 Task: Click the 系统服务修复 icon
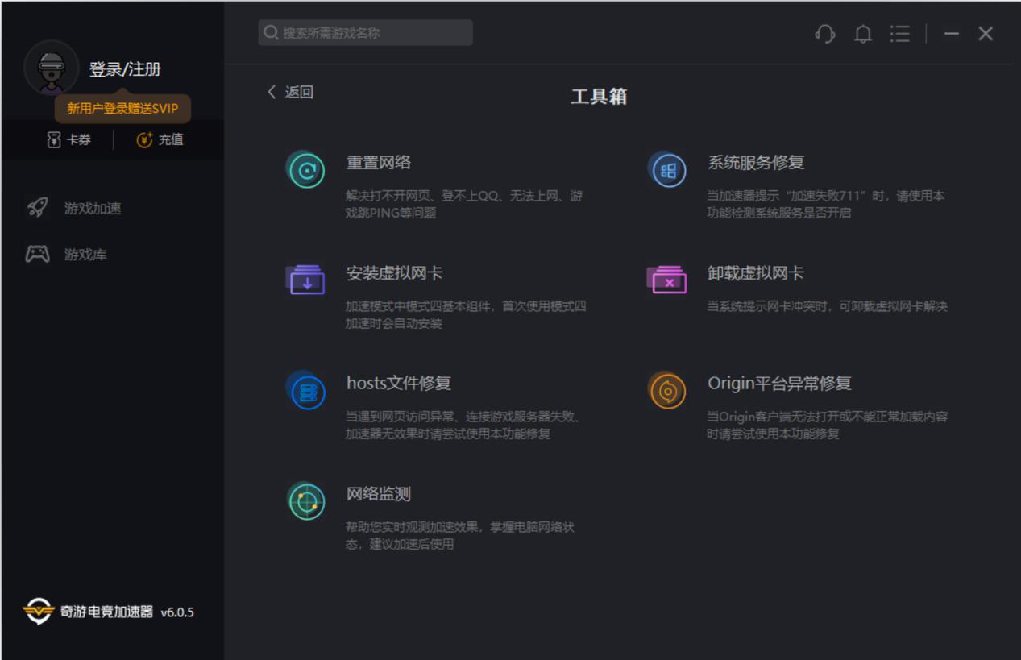667,170
